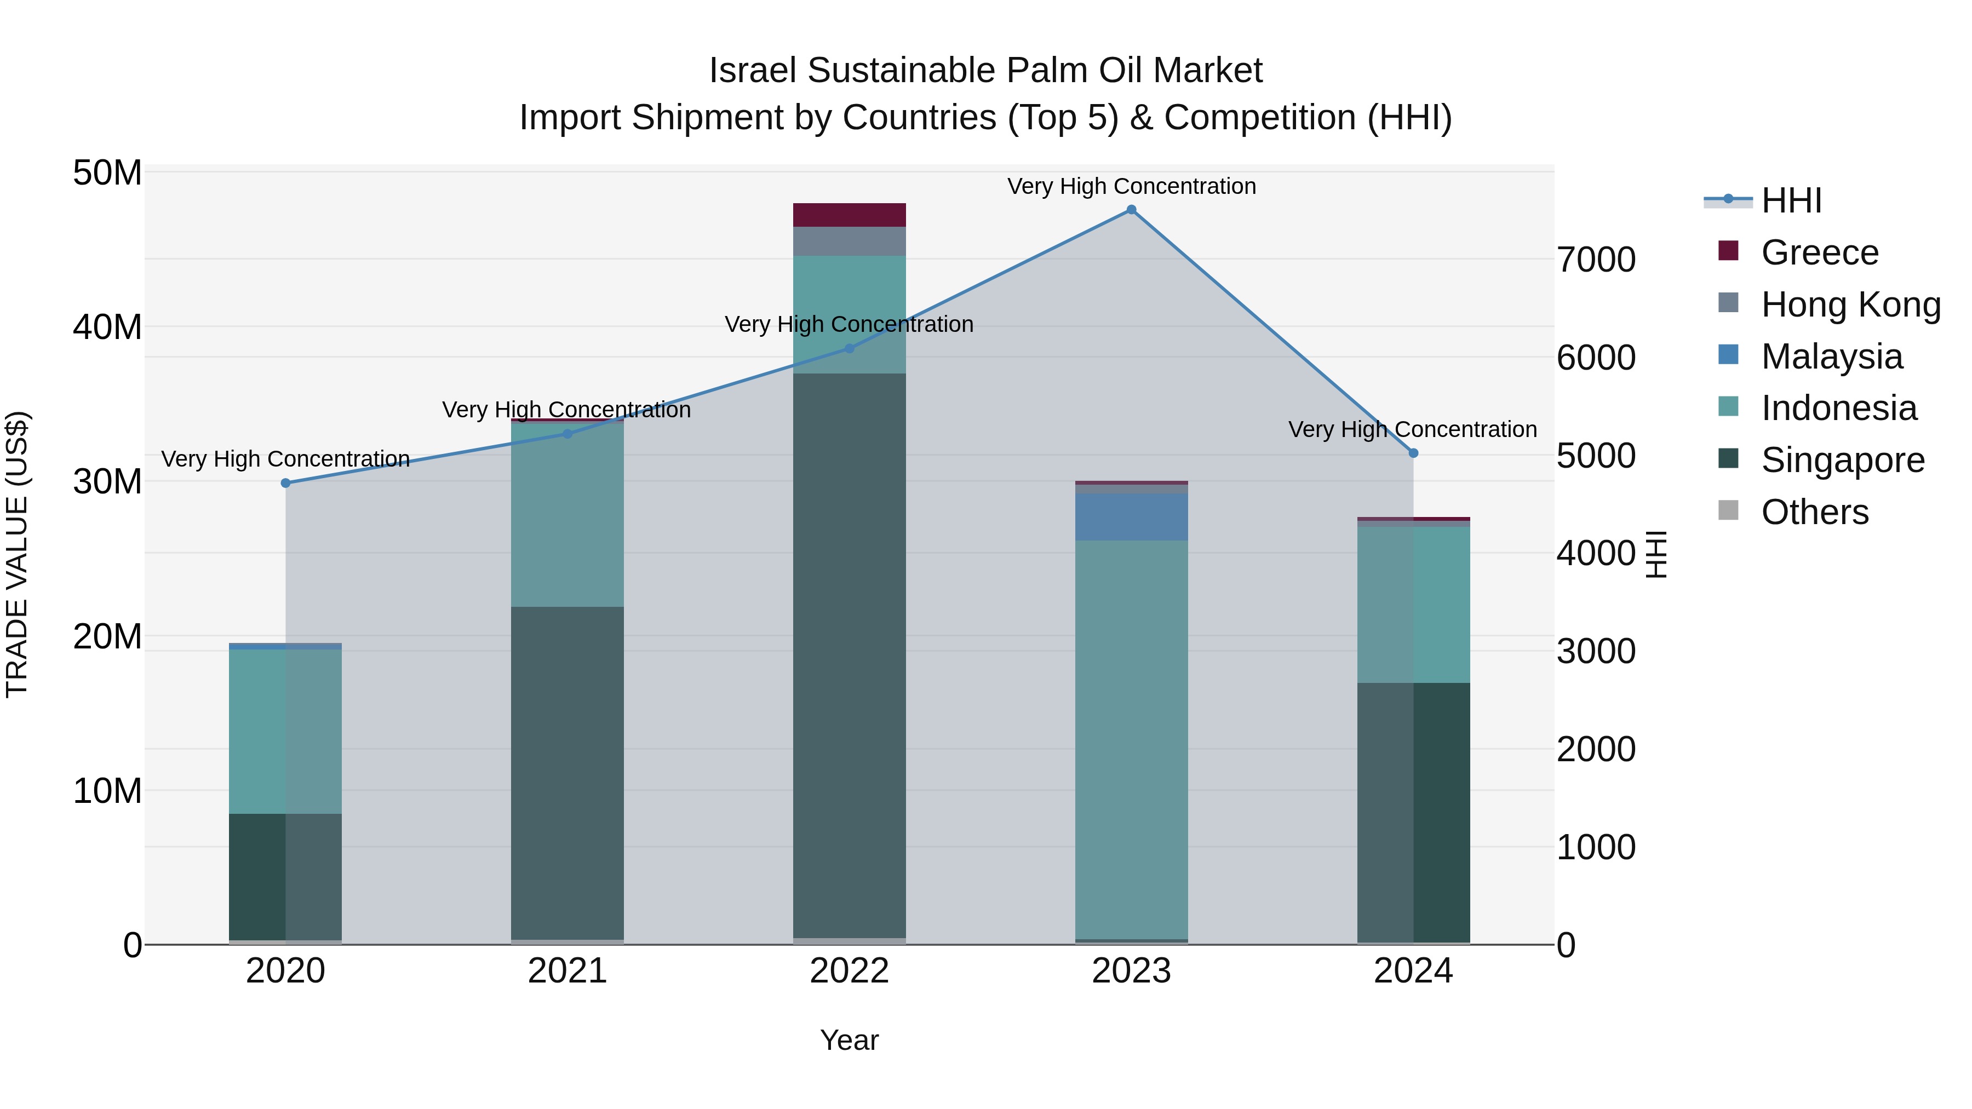Image resolution: width=1972 pixels, height=1109 pixels.
Task: Toggle the HHI line legend entry
Action: (x=1763, y=200)
